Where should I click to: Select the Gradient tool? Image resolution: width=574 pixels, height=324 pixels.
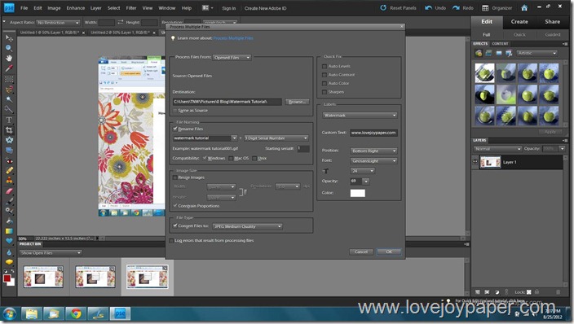pos(9,231)
